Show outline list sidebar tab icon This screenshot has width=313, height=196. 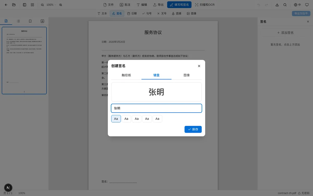coord(18,21)
